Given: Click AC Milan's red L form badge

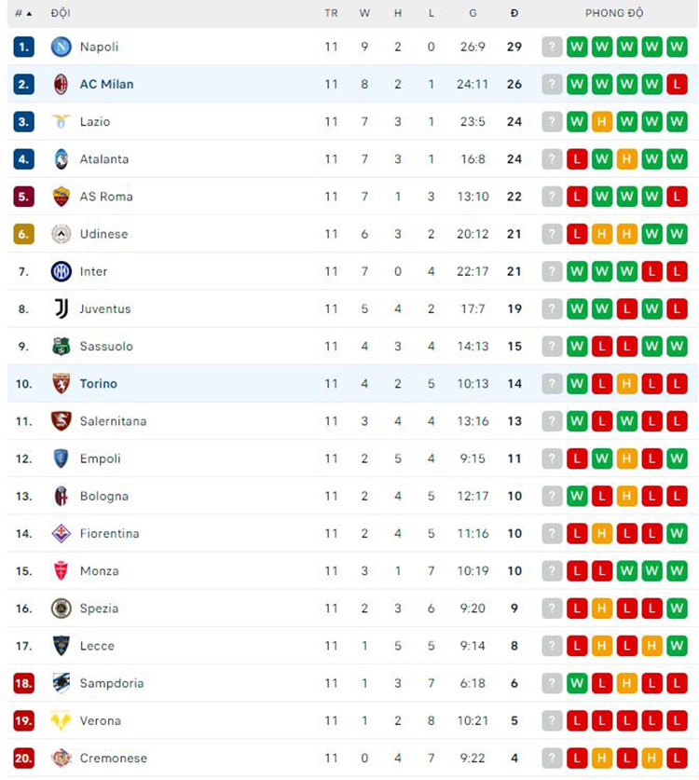Looking at the screenshot, I should (x=678, y=84).
